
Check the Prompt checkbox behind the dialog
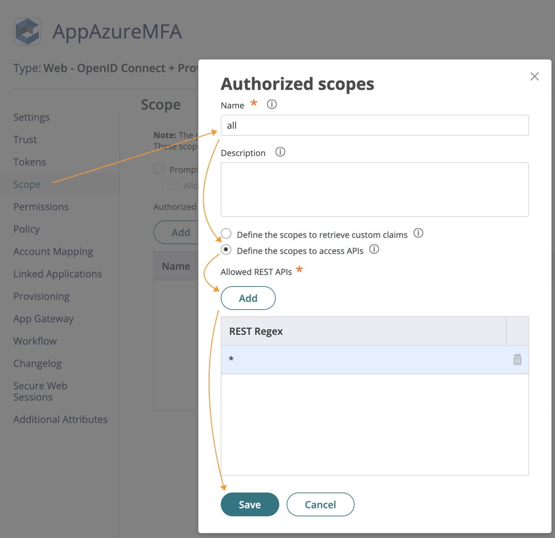[159, 168]
